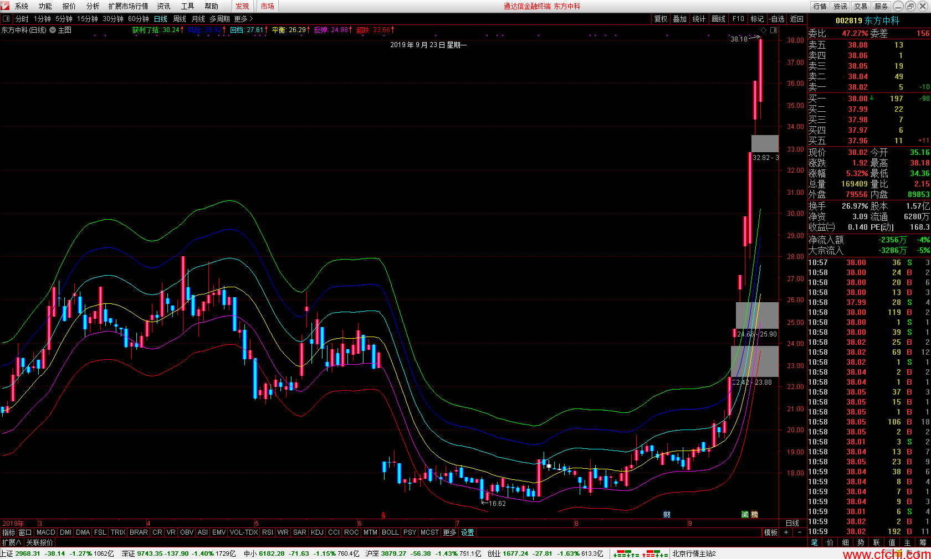Select the 5分钟 period
Image resolution: width=931 pixels, height=559 pixels.
coord(64,19)
